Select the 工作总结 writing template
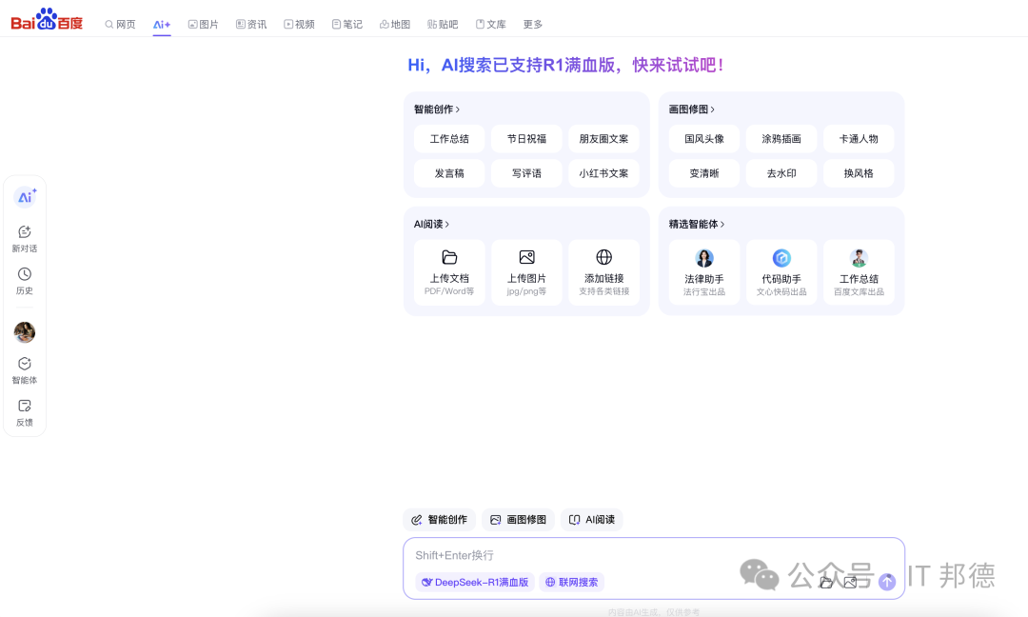This screenshot has width=1028, height=617. tap(449, 139)
